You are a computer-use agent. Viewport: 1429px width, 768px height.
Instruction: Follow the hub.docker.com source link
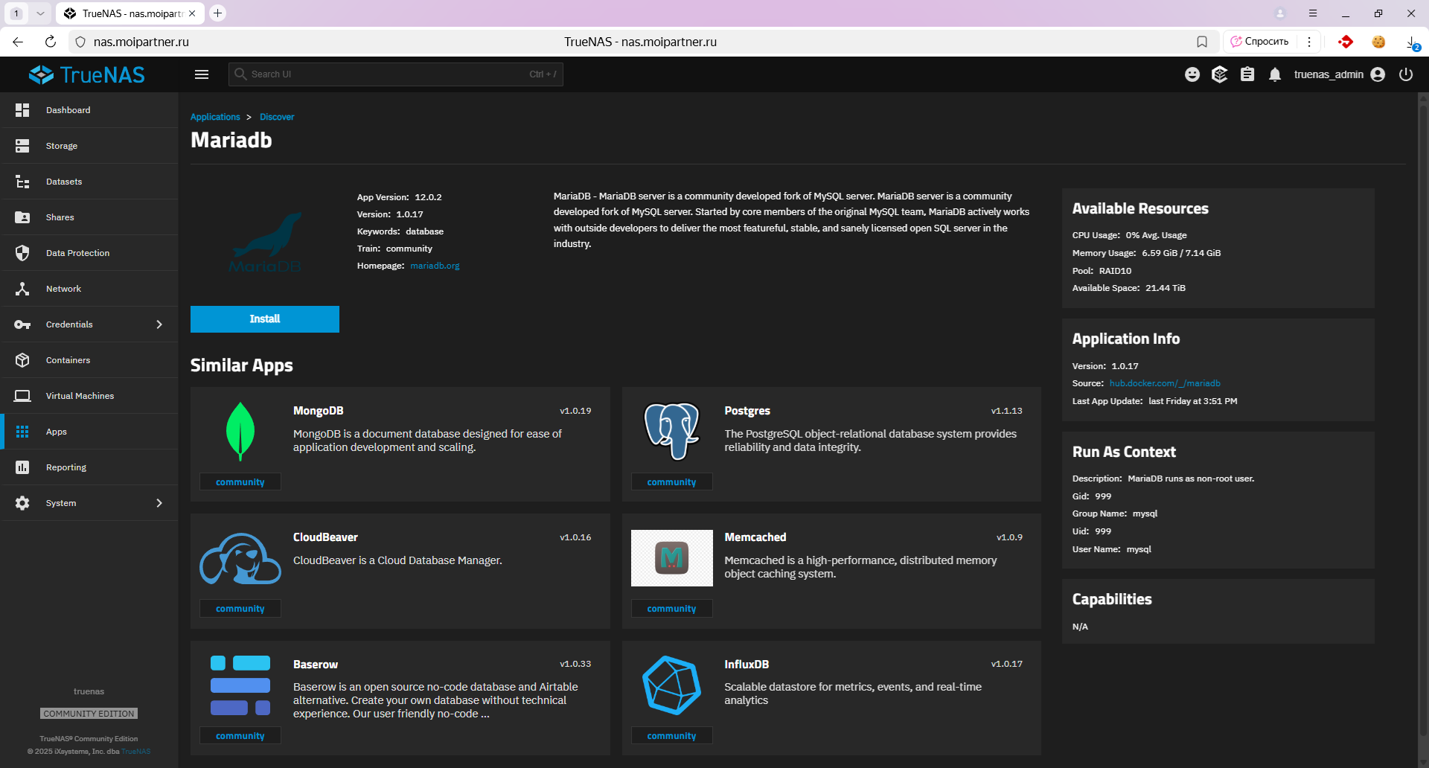point(1165,383)
